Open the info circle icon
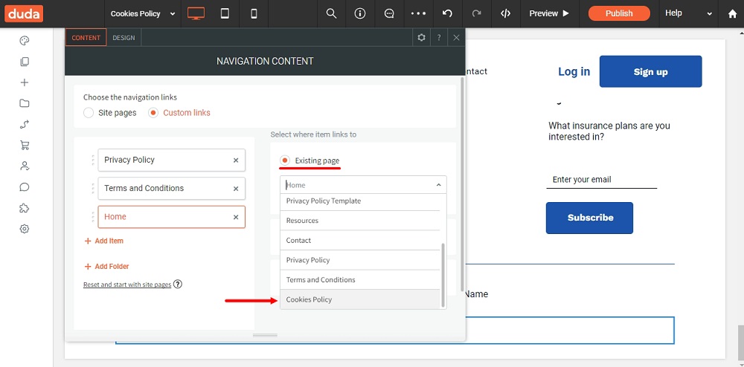The width and height of the screenshot is (744, 367). tap(360, 13)
